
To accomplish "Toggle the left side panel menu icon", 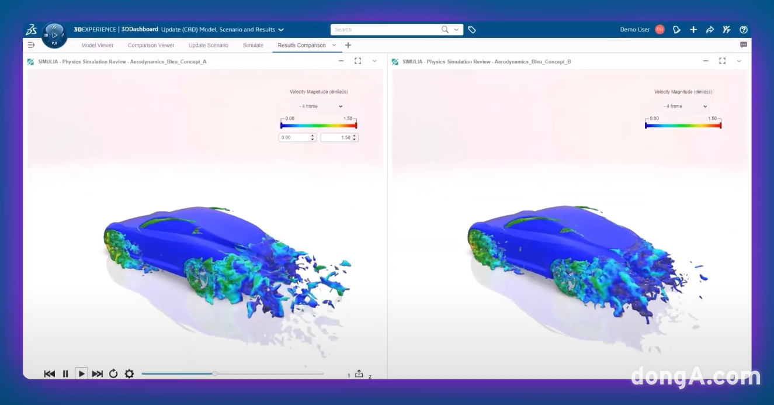I will [x=31, y=45].
